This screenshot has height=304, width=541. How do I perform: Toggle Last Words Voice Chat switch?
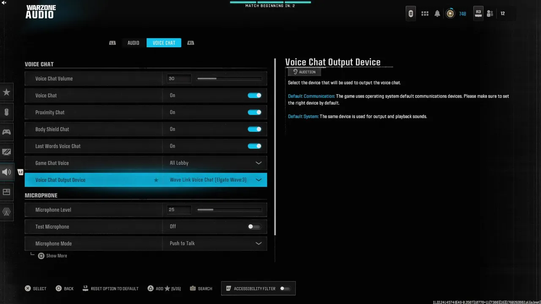(254, 146)
